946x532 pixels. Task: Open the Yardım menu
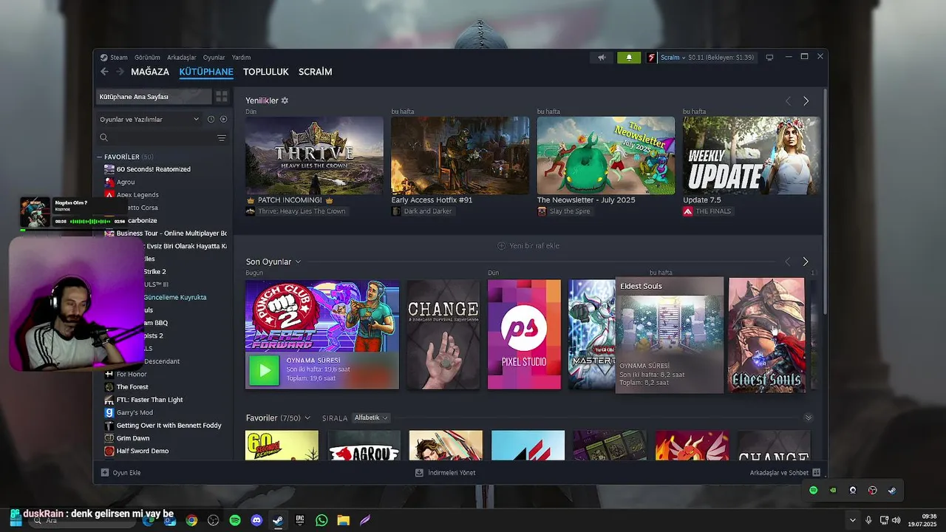coord(242,57)
